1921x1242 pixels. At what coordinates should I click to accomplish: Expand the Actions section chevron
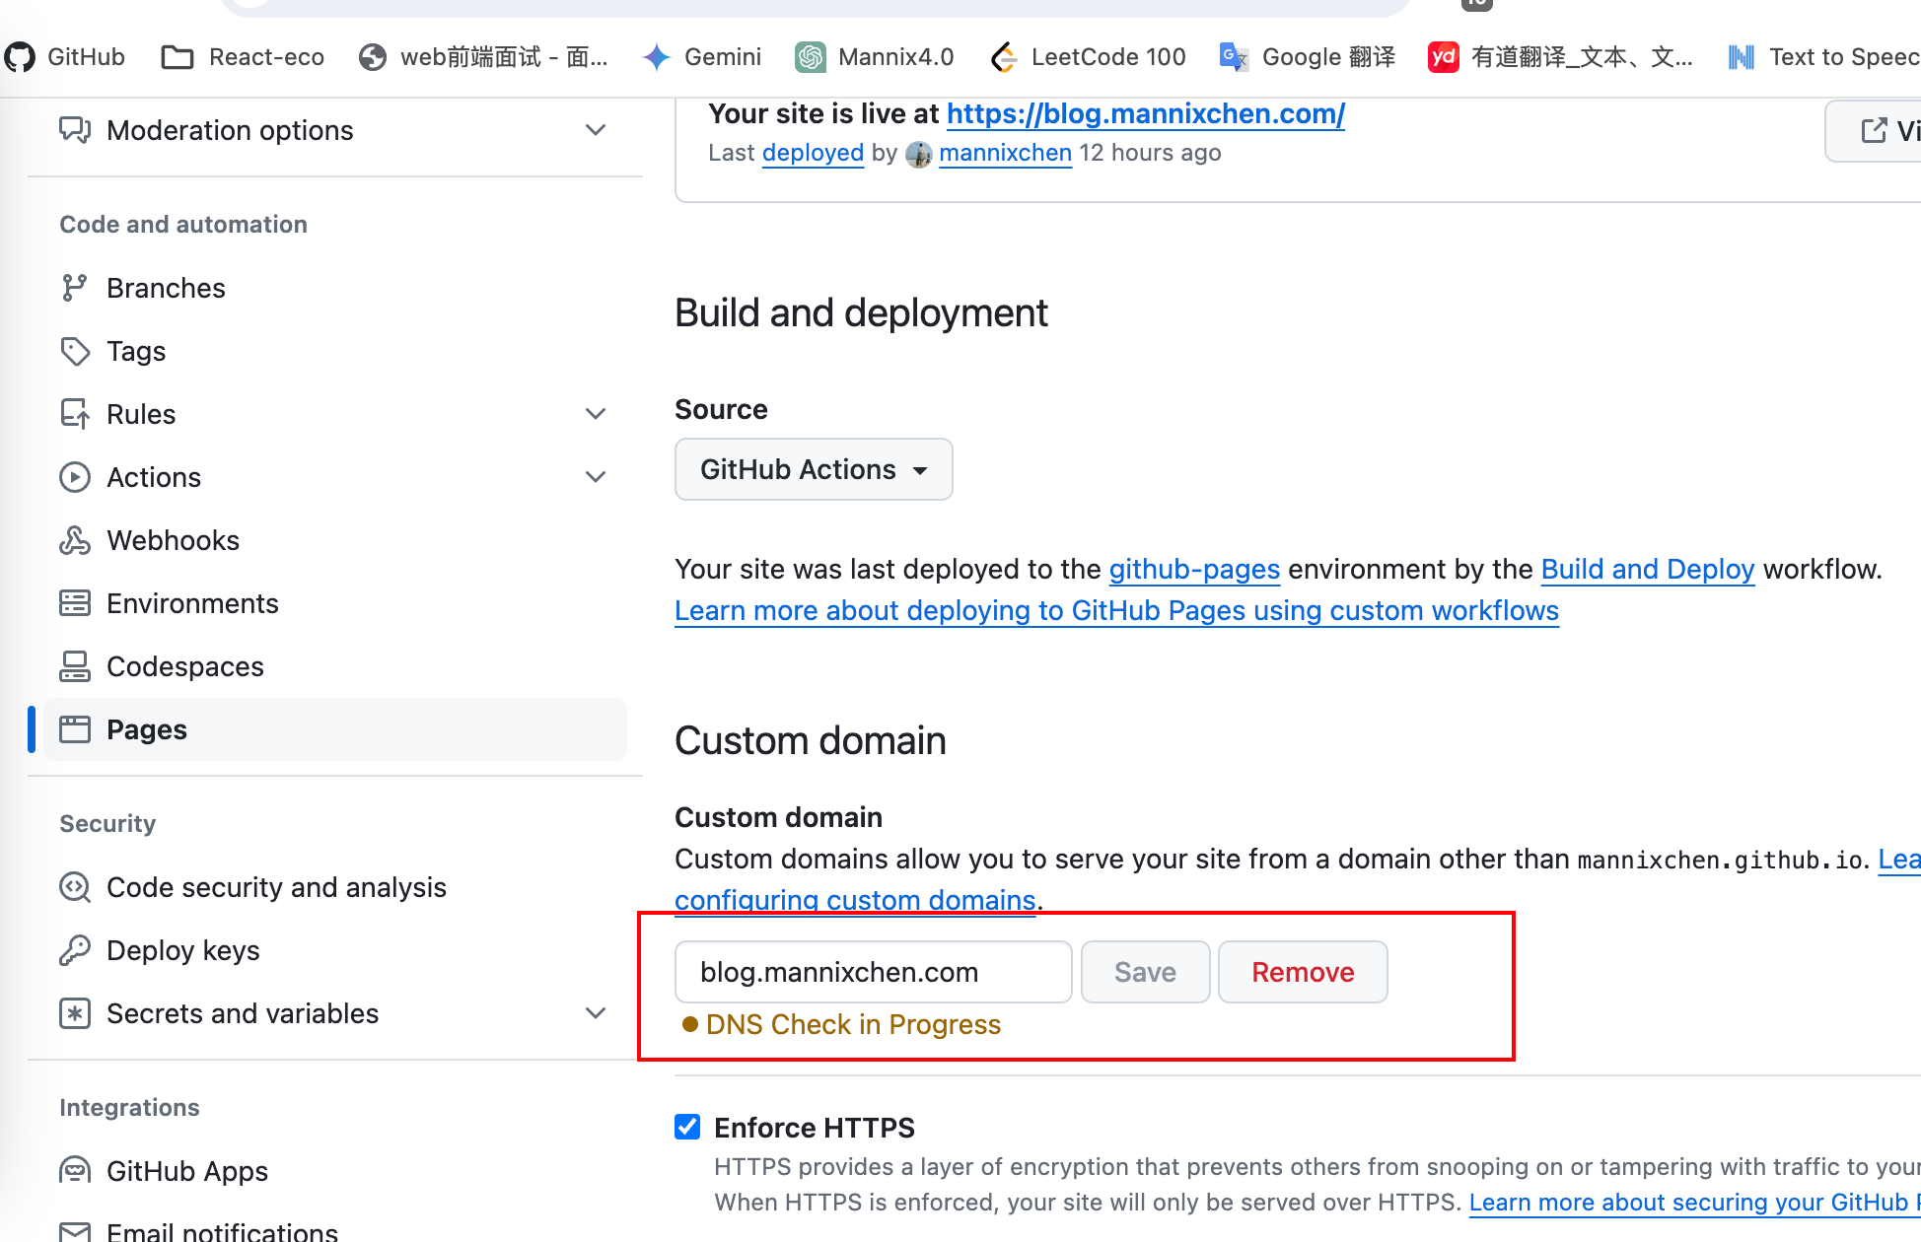click(596, 477)
